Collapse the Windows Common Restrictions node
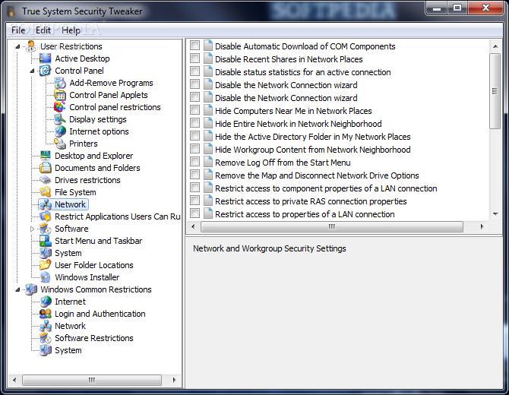 [17, 289]
